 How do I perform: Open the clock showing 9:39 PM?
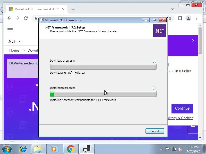[x=193, y=149]
